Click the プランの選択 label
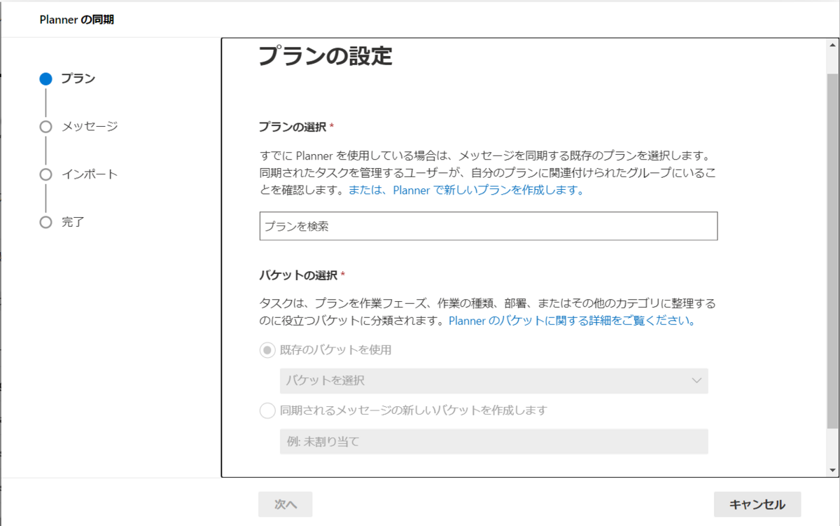The image size is (840, 526). [292, 127]
